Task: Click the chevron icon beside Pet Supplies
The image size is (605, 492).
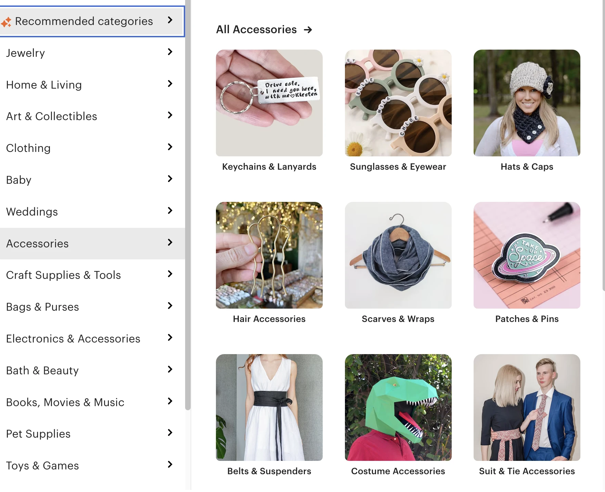Action: [170, 433]
